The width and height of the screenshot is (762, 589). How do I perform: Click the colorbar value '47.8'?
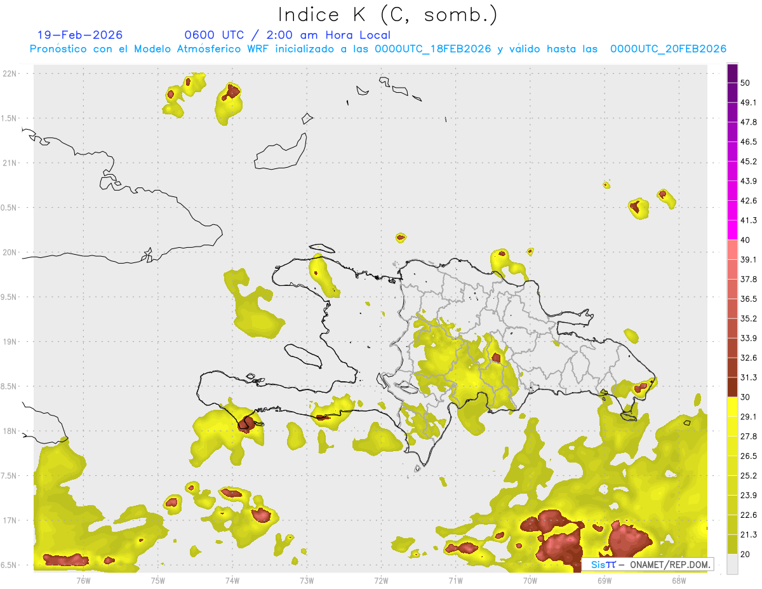coord(749,122)
